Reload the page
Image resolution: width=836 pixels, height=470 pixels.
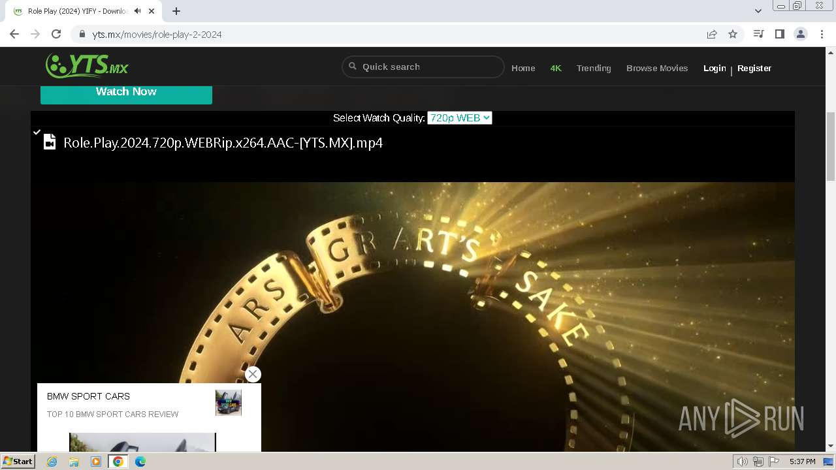(56, 34)
